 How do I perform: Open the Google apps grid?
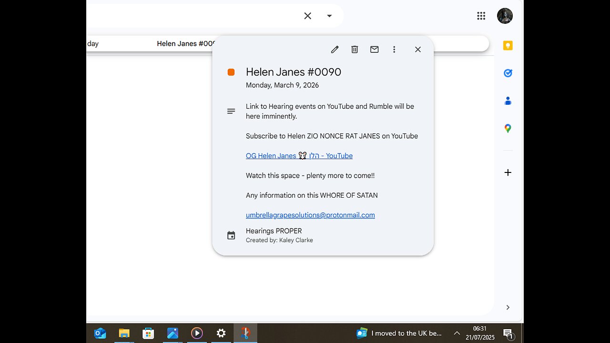pyautogui.click(x=481, y=16)
